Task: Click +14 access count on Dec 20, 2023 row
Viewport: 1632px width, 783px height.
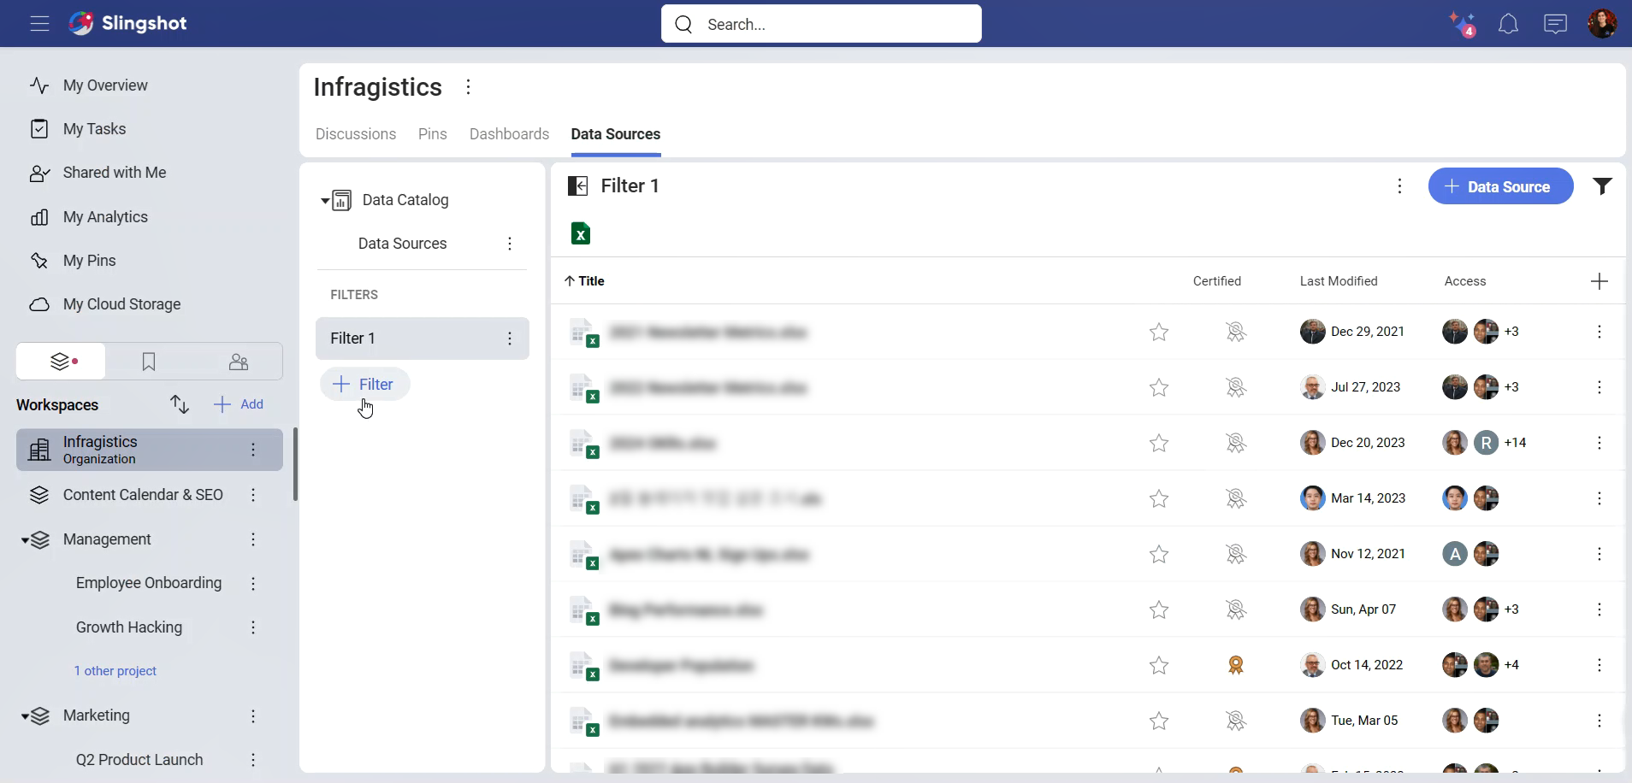Action: point(1516,443)
